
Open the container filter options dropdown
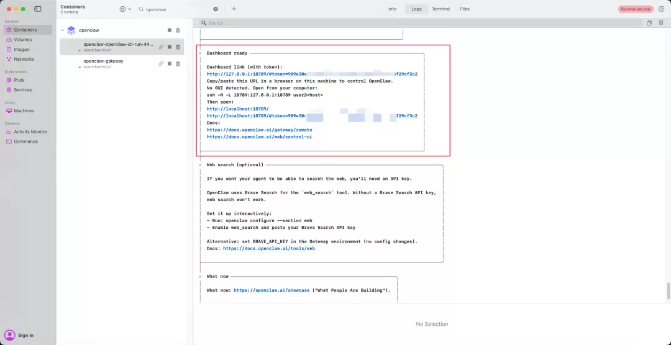[x=125, y=9]
